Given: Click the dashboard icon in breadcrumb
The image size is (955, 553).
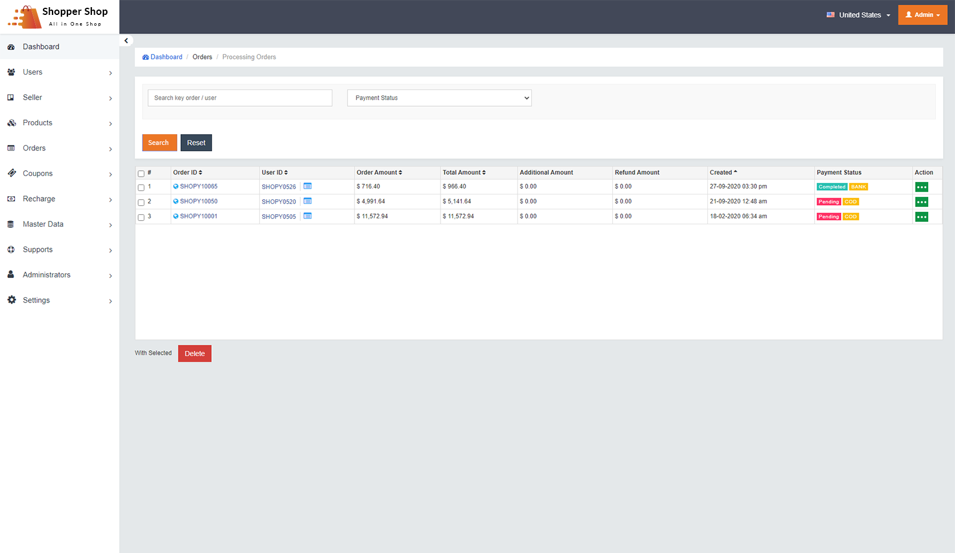Looking at the screenshot, I should 146,57.
